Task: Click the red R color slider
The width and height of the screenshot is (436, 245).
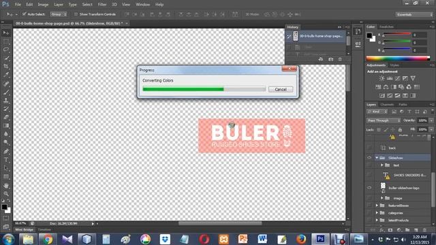Action: [x=396, y=34]
